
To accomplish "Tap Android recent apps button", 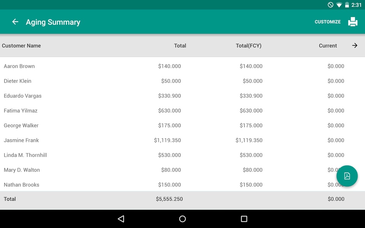I will point(244,219).
